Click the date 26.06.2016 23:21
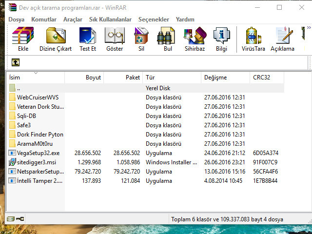This screenshot has height=234, width=312. click(x=224, y=162)
